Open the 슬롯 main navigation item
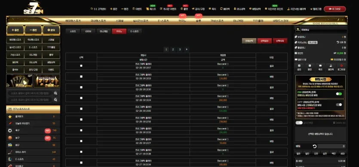This screenshot has height=167, width=359. point(198,21)
